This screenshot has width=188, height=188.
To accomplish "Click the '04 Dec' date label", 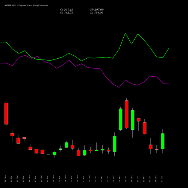I will pyautogui.click(x=114, y=179).
